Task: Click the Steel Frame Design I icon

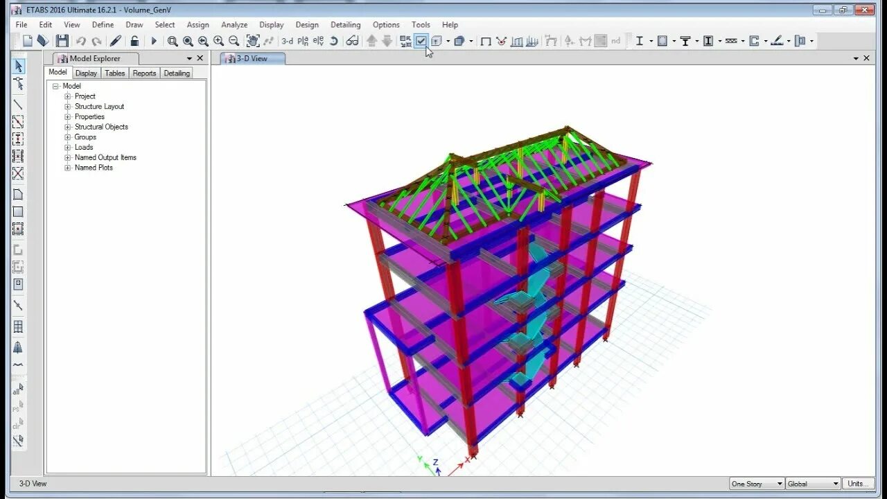Action: pos(639,41)
